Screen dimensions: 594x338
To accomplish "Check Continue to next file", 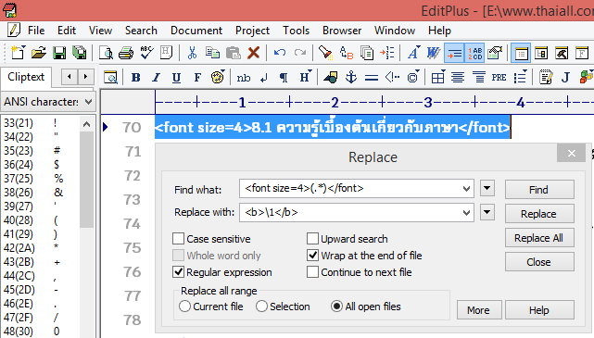I will [312, 272].
